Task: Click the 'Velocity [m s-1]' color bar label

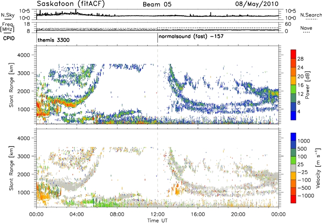Action: 318,168
